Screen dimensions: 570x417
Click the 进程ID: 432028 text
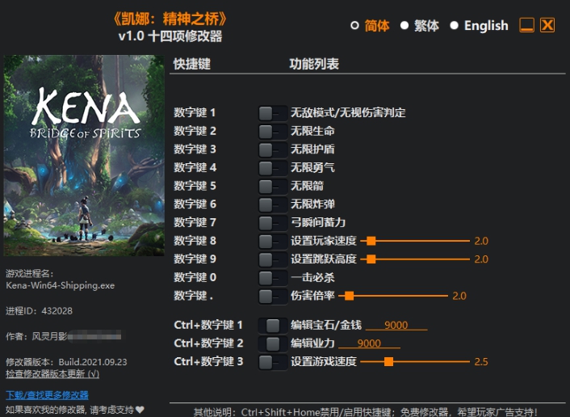[39, 311]
